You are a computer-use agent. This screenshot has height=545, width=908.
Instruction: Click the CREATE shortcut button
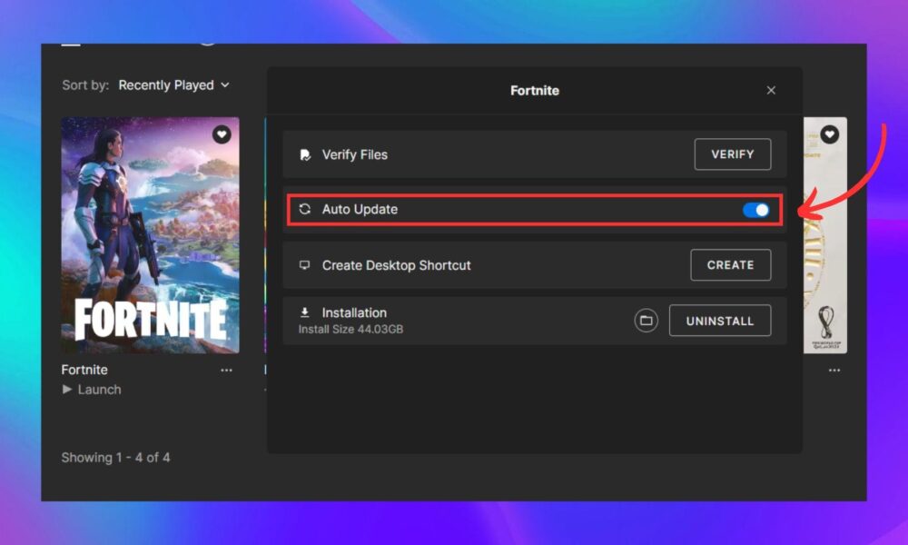(731, 264)
